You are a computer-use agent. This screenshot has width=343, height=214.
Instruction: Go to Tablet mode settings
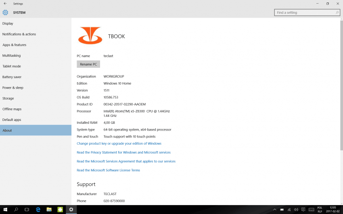coord(12,66)
